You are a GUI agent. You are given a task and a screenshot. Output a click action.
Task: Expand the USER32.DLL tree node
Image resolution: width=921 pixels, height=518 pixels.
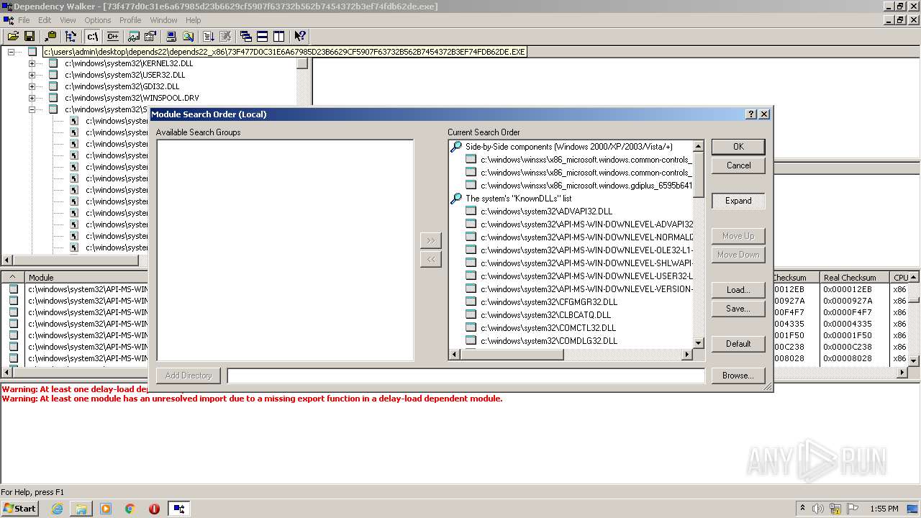click(32, 75)
